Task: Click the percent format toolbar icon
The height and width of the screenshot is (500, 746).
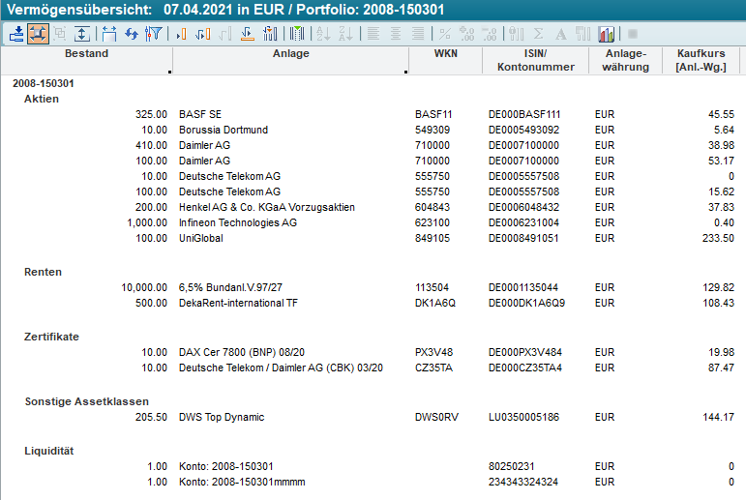Action: tap(445, 34)
